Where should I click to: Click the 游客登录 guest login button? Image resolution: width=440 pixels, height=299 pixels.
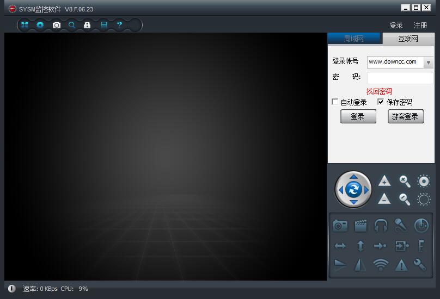[x=406, y=116]
